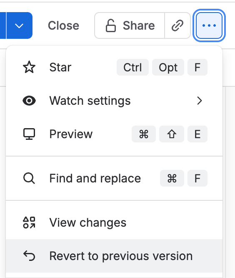Screen dimensions: 235x278
Task: Click the Close button
Action: coord(63,25)
